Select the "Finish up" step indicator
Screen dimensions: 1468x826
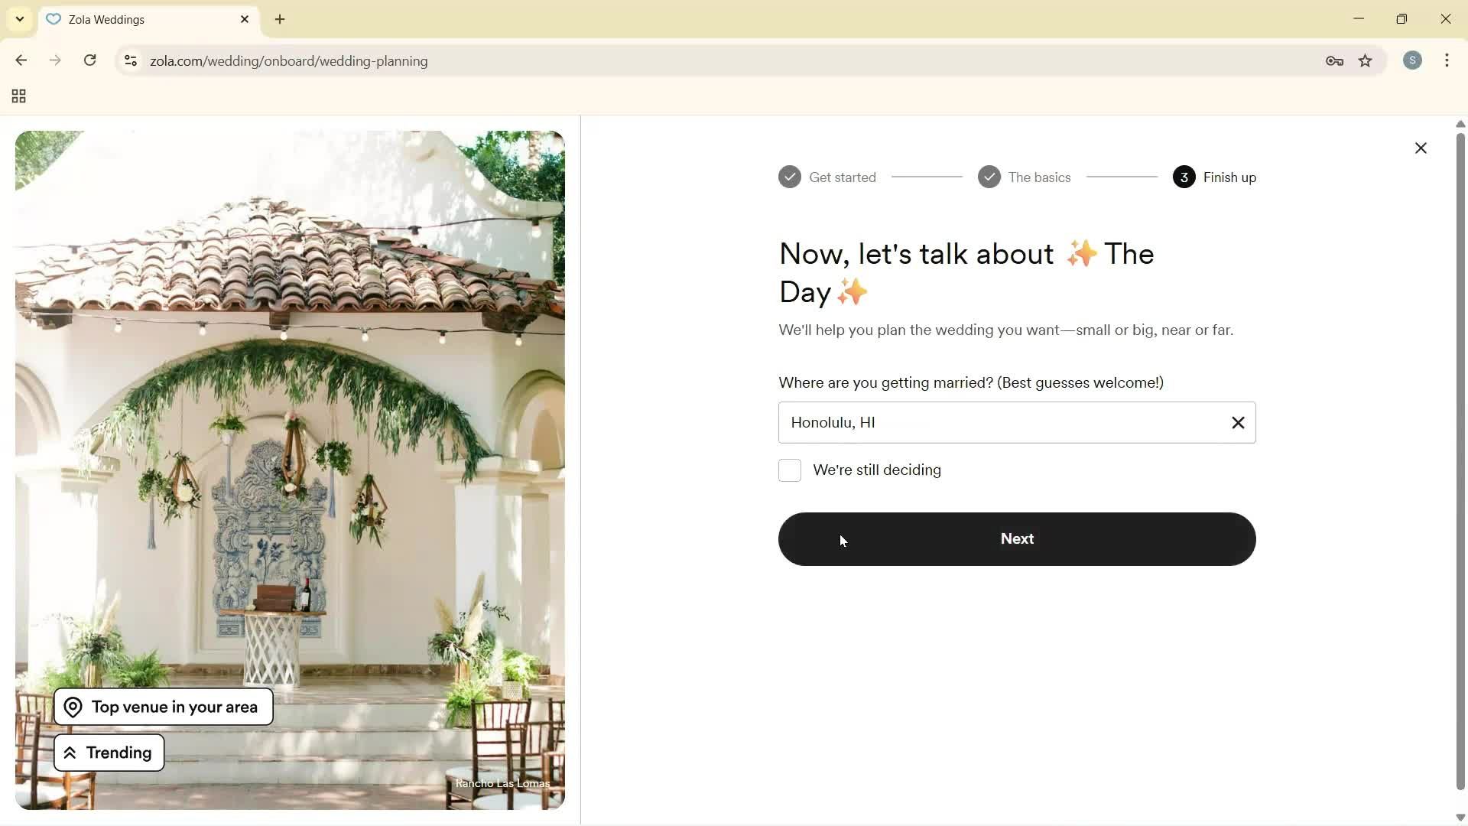(x=1184, y=177)
